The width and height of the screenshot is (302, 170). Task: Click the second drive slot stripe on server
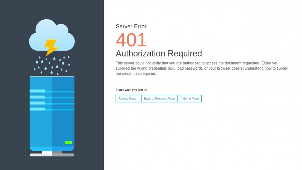[x=37, y=97]
